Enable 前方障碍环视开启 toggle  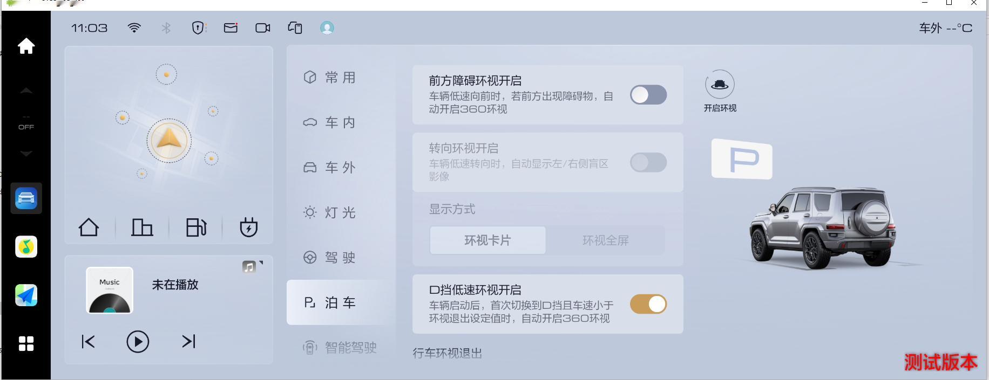(648, 95)
